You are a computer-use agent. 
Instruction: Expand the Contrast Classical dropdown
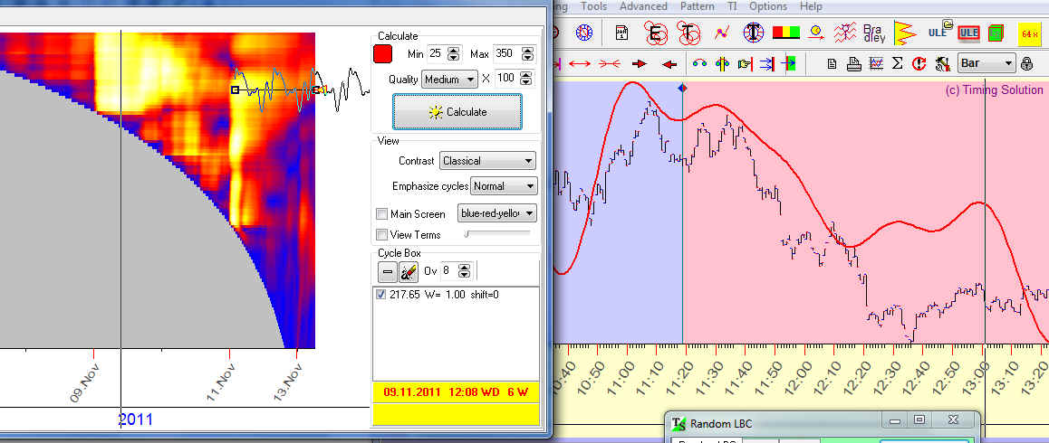pyautogui.click(x=487, y=161)
